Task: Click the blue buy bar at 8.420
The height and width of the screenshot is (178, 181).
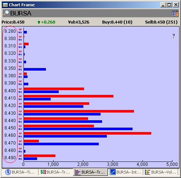Action: 54,106
